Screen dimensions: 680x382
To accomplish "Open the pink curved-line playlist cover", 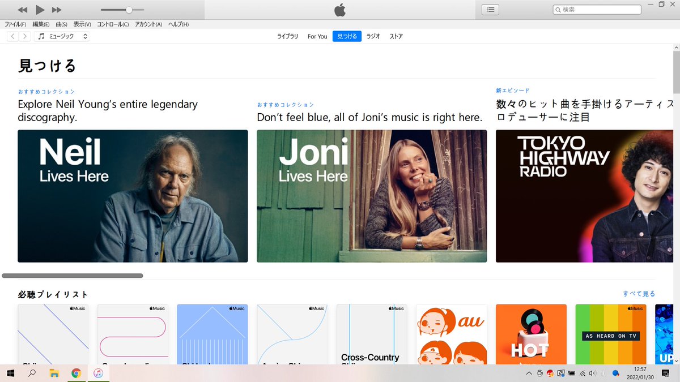I will tap(133, 334).
